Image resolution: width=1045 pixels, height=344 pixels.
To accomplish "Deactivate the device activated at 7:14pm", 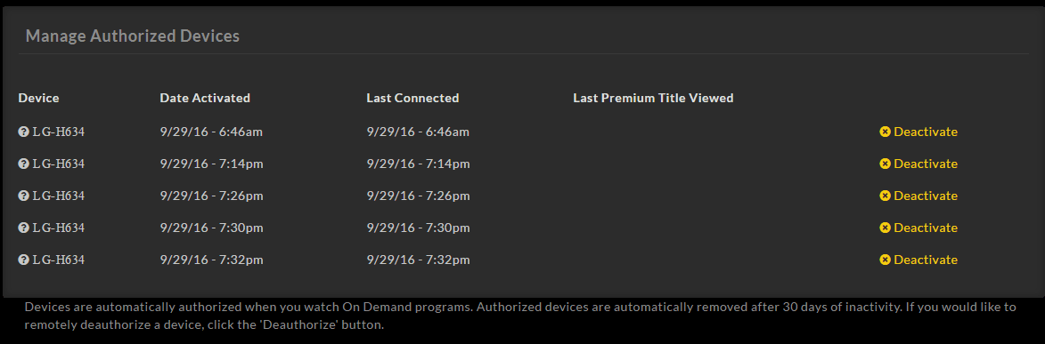I will pyautogui.click(x=925, y=164).
